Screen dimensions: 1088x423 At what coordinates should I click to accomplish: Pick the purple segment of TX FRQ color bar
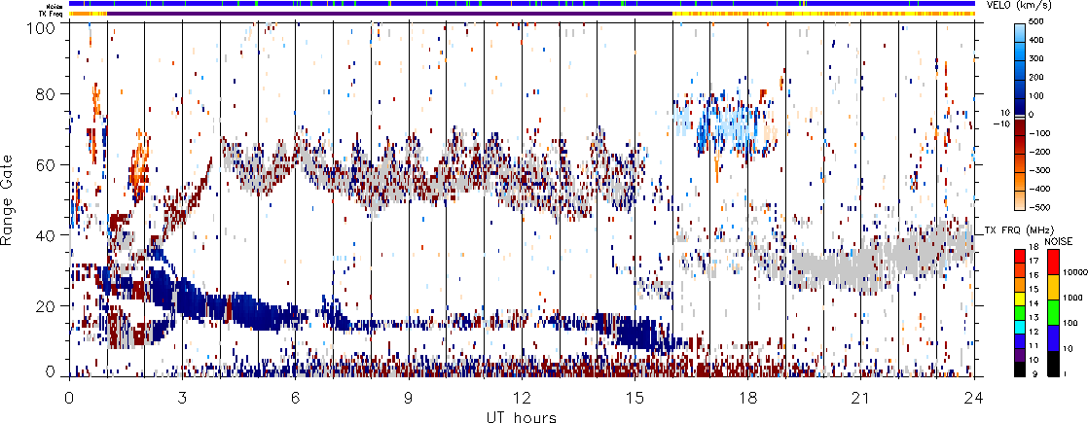(x=1020, y=355)
